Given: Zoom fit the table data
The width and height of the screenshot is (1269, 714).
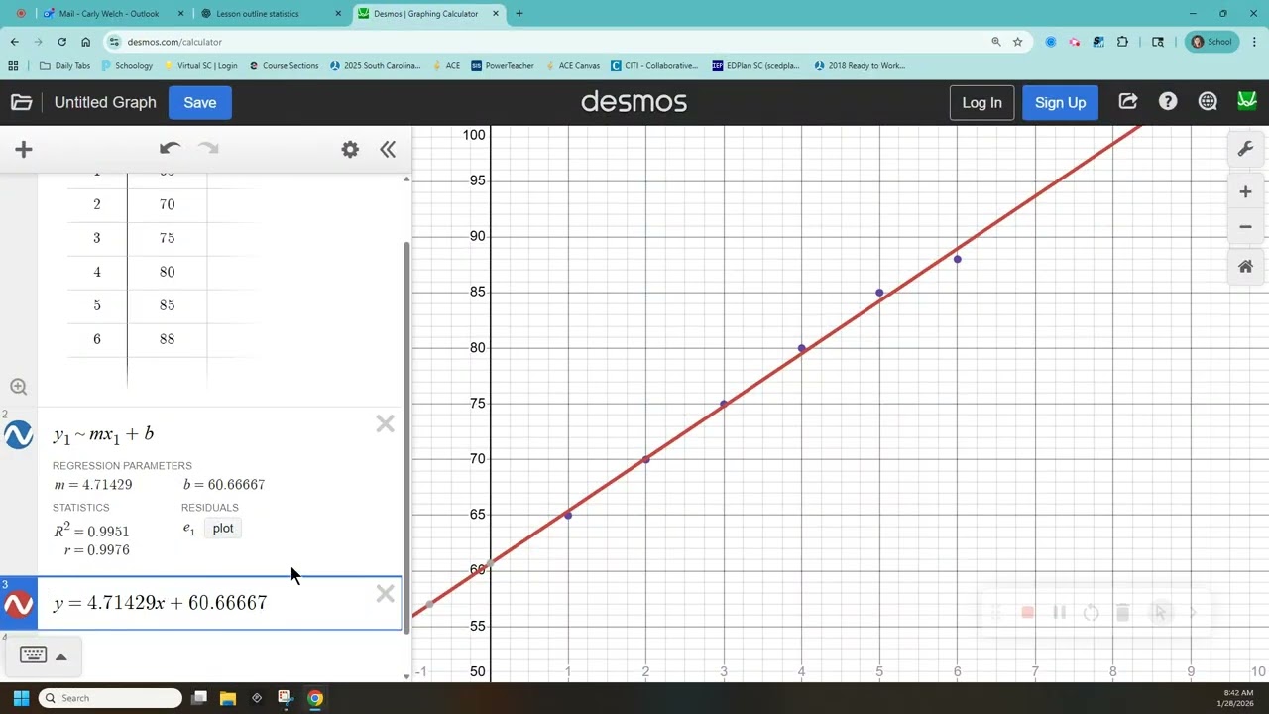Looking at the screenshot, I should click(18, 387).
